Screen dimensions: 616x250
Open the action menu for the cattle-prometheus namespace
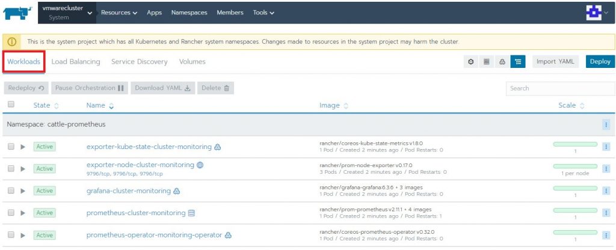pyautogui.click(x=606, y=125)
